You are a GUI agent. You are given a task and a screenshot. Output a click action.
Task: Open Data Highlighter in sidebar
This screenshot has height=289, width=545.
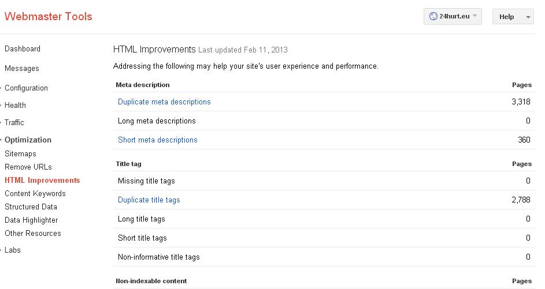[31, 220]
